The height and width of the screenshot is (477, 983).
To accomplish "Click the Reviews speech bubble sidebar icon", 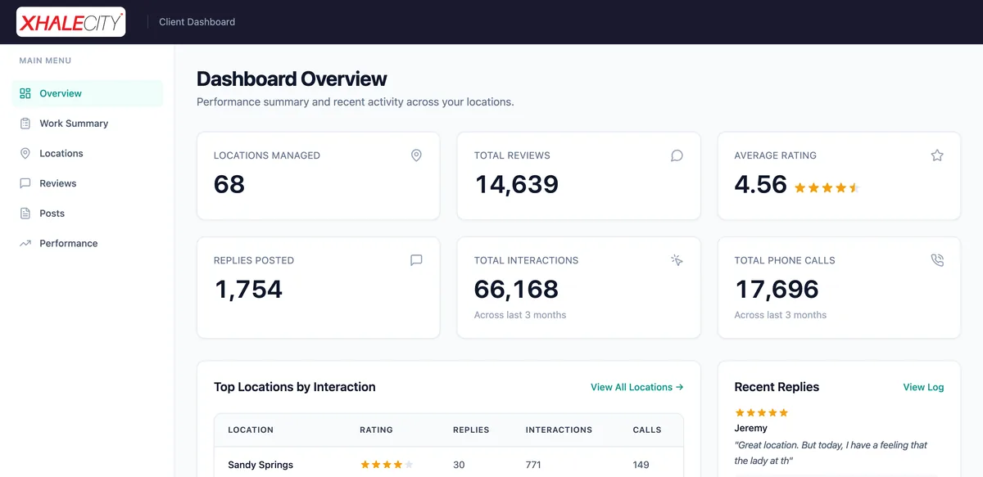I will (x=25, y=183).
